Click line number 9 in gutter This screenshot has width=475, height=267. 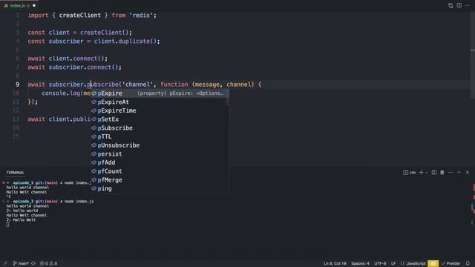(17, 85)
